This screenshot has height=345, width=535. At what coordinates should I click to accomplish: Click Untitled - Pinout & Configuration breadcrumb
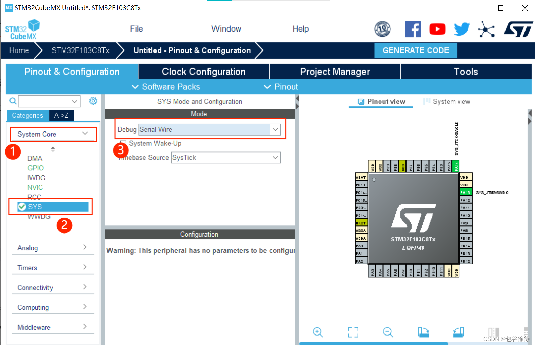[x=192, y=50]
